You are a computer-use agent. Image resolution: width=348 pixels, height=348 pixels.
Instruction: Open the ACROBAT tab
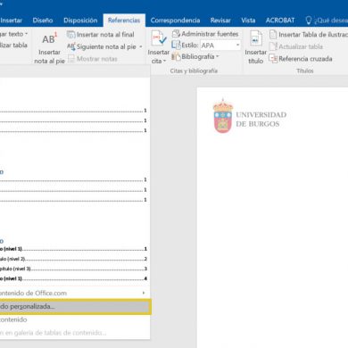(280, 21)
